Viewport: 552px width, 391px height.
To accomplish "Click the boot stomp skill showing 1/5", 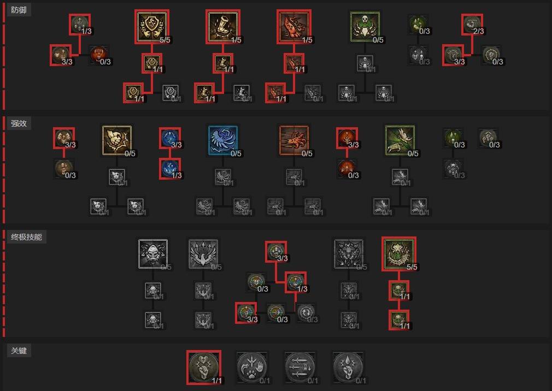I will pos(223,27).
